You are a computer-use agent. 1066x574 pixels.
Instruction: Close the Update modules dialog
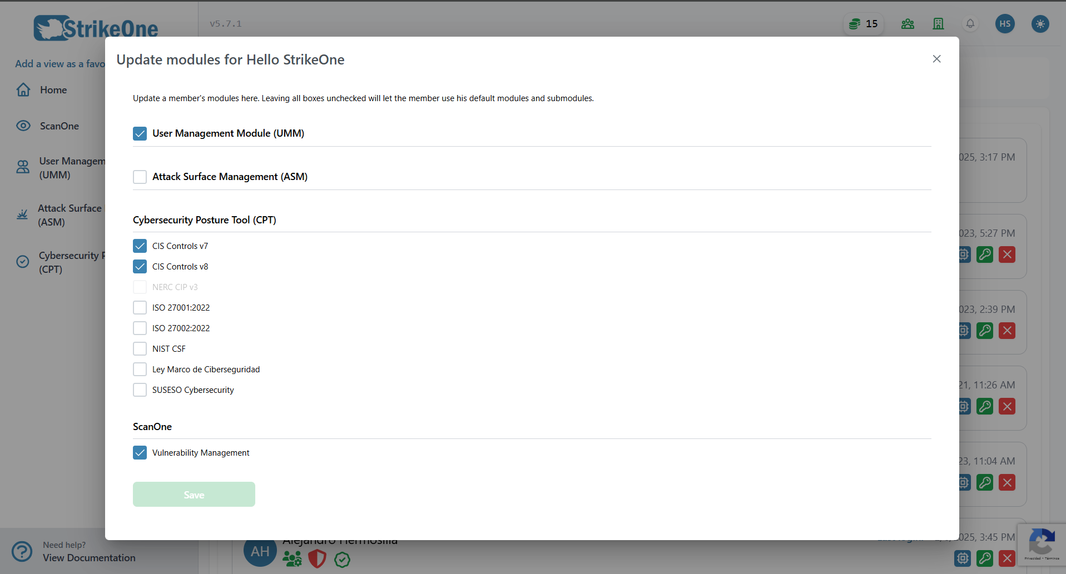(936, 59)
